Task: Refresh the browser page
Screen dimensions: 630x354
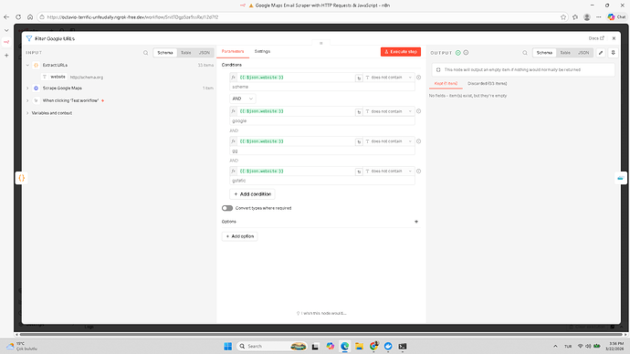Action: click(x=18, y=16)
